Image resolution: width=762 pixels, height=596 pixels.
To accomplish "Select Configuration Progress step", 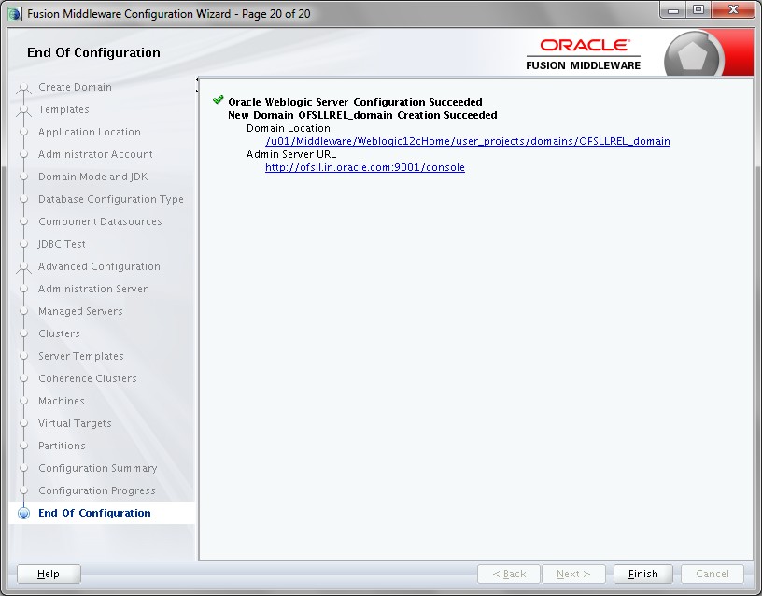I will (x=97, y=490).
